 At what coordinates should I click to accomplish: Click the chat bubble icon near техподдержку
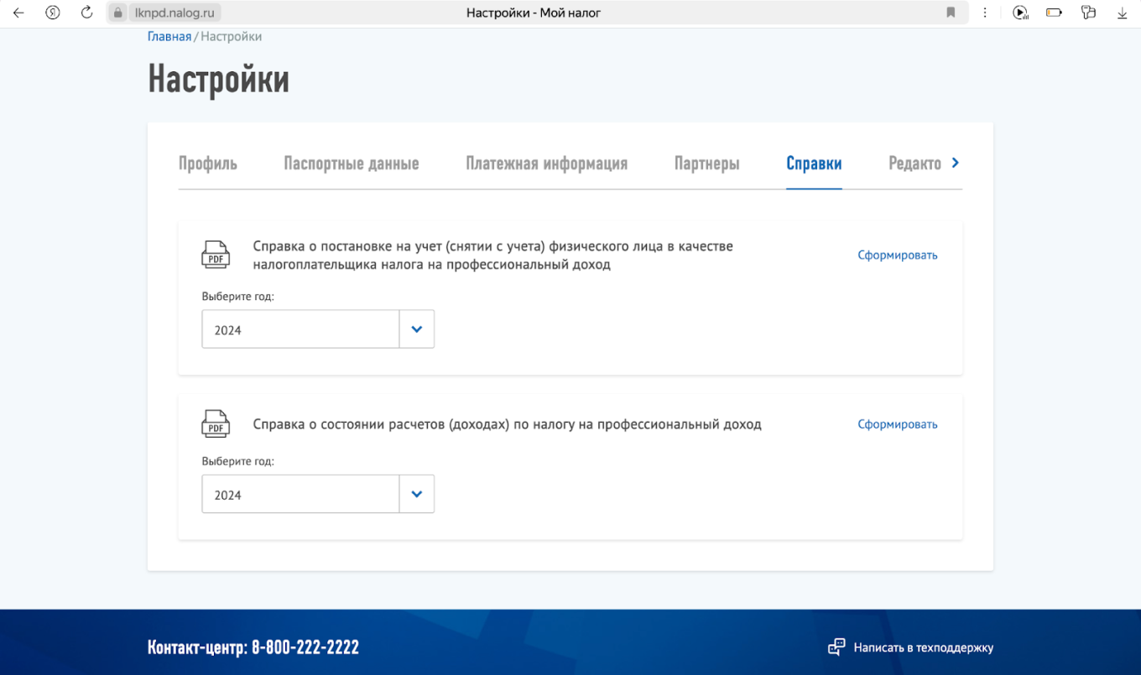(836, 646)
